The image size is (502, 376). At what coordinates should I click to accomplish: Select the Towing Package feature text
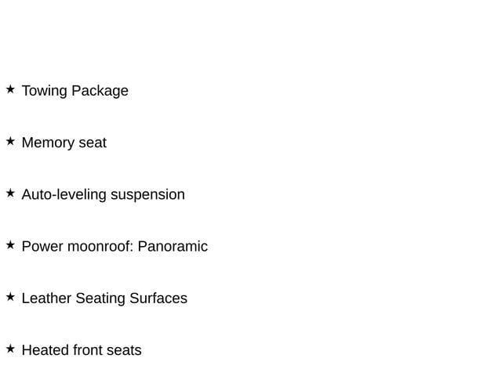click(75, 91)
